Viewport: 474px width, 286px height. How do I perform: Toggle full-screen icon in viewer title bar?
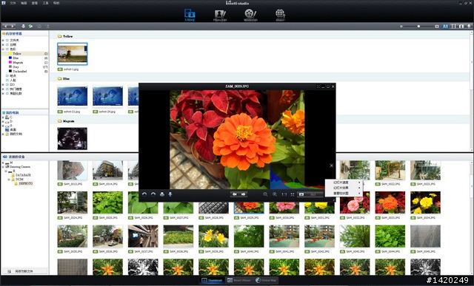pos(318,86)
